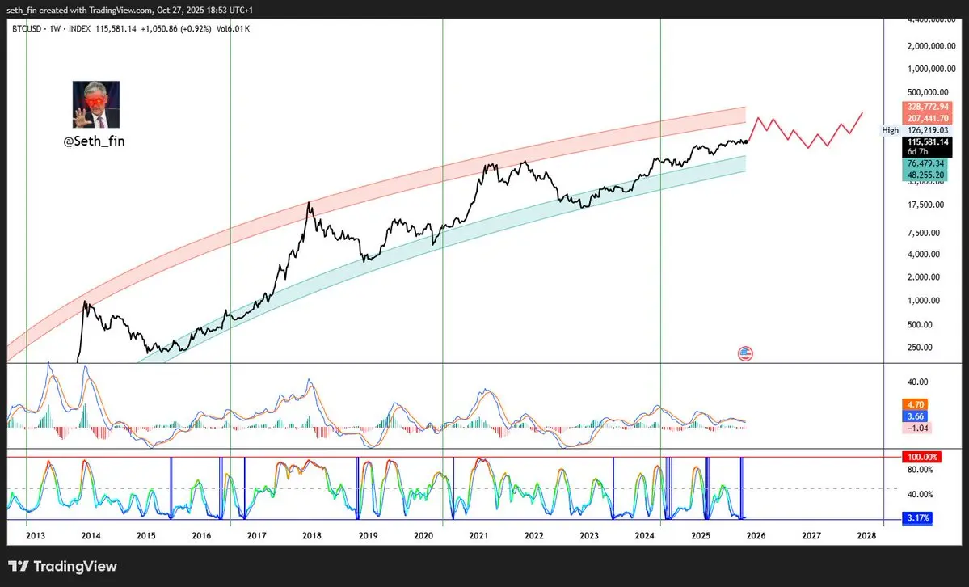969x587 pixels.
Task: Select the BTCUSD symbol name in the legend
Action: click(x=27, y=28)
